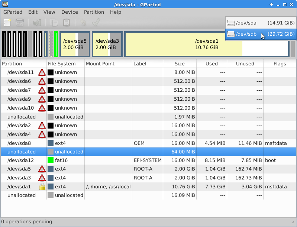Click the window resize grip in status bar
297x227 pixels.
click(293, 223)
